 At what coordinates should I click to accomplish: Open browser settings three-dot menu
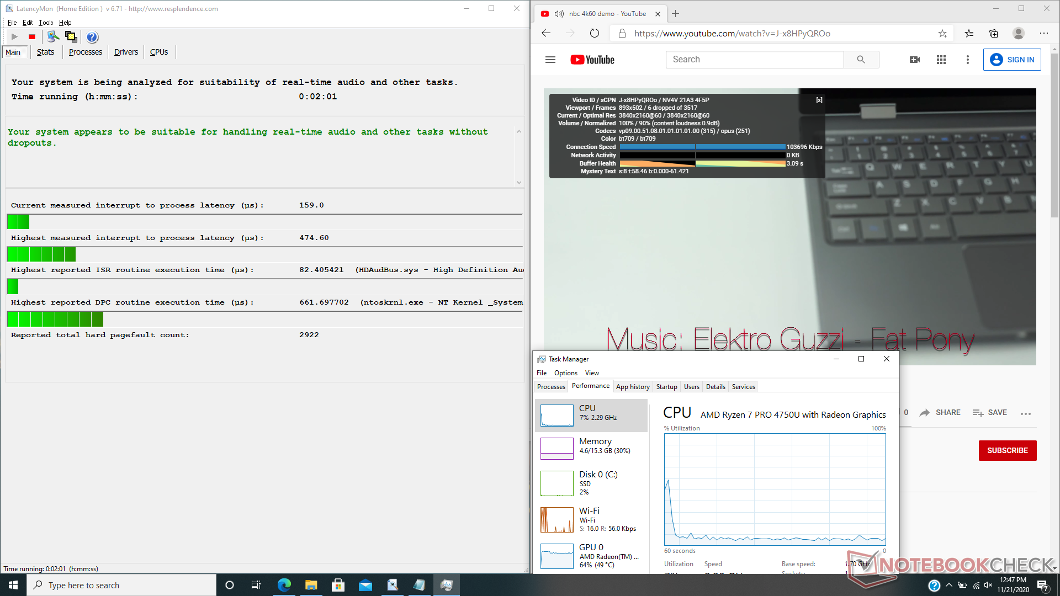pyautogui.click(x=1043, y=33)
